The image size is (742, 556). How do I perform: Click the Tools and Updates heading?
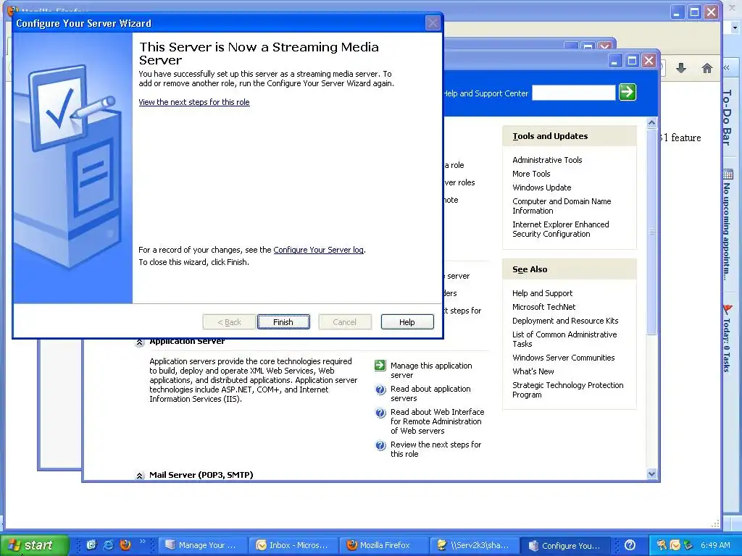pos(550,136)
